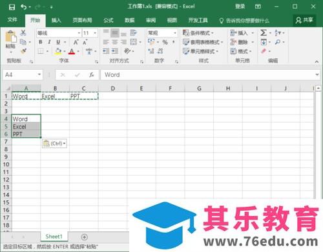Open Format cells menu in ribbon
323x252 pixels.
coord(241,51)
